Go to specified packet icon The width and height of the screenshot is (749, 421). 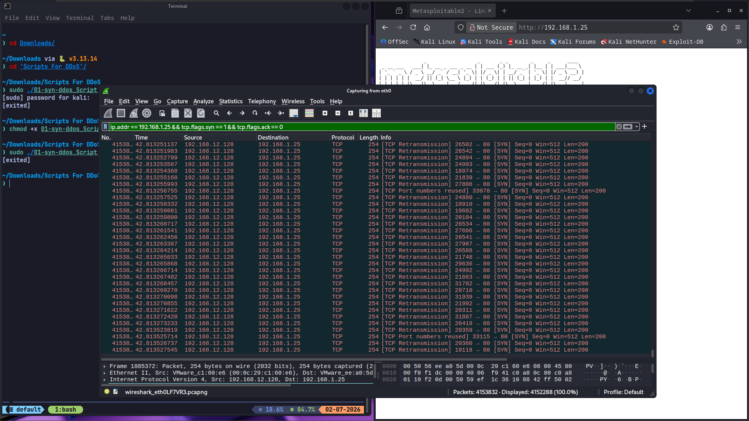coord(255,113)
